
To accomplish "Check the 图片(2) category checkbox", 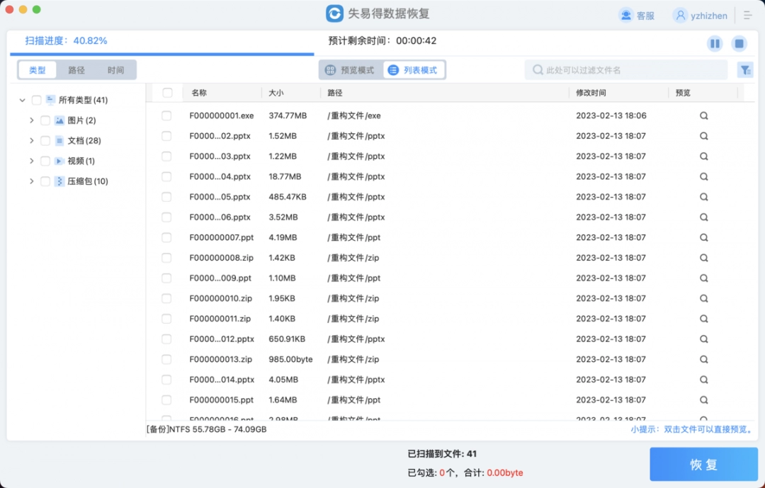I will (45, 120).
